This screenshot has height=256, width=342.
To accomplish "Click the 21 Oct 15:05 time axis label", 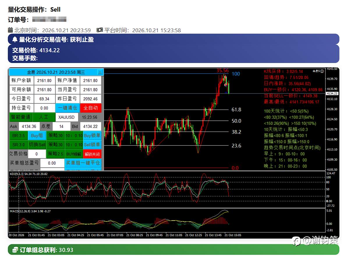I will [x=233, y=235].
